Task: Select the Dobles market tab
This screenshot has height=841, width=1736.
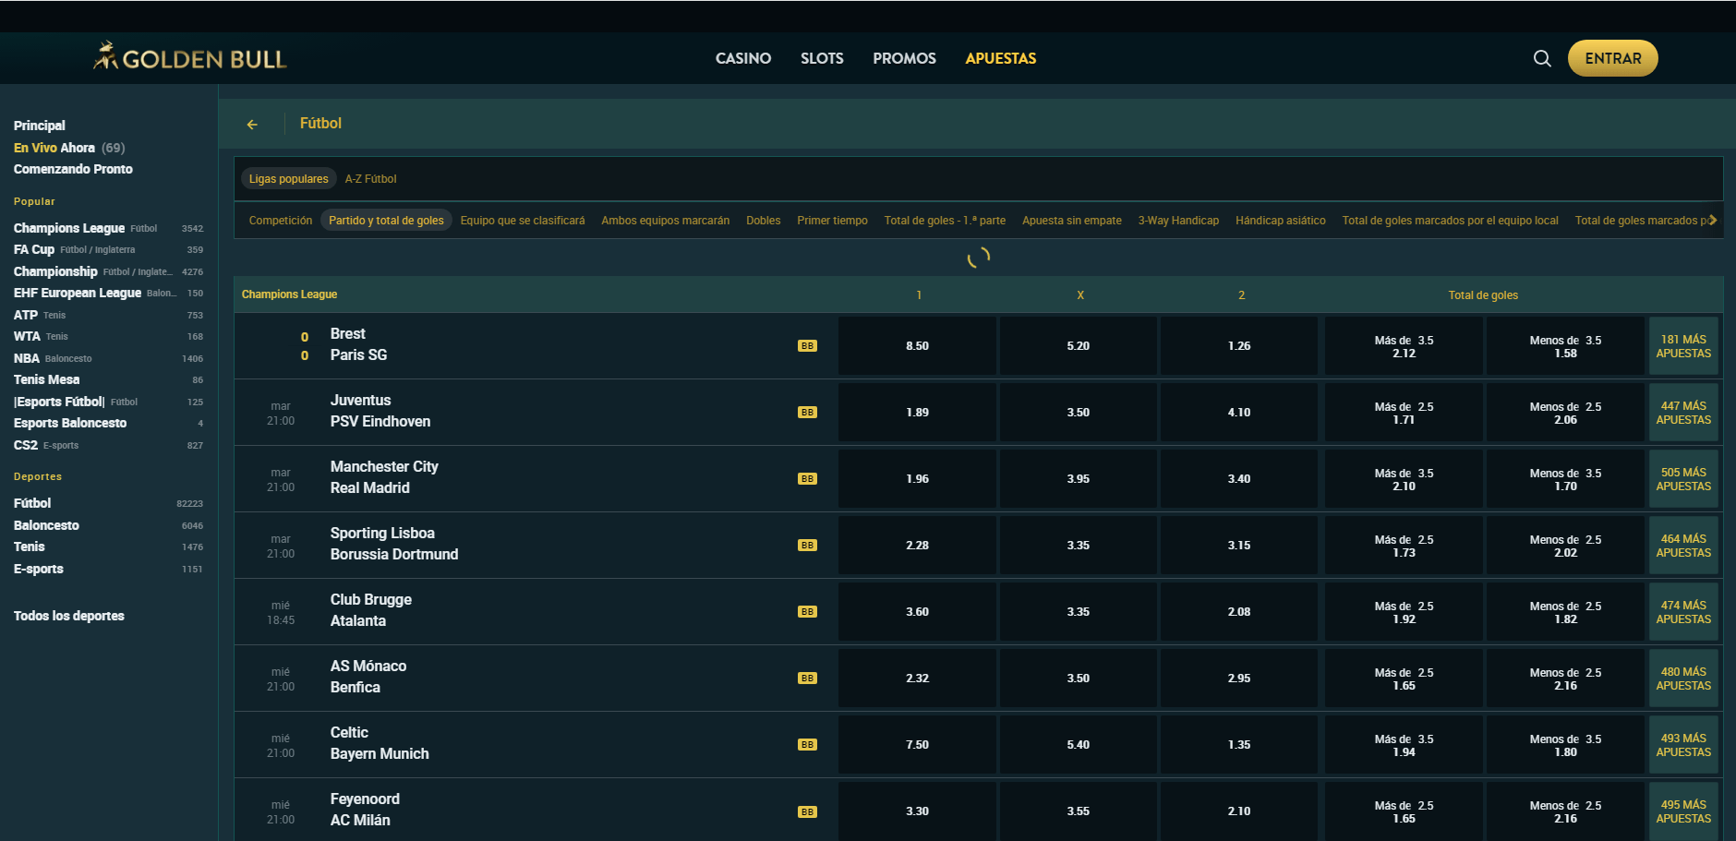Action: [x=763, y=221]
